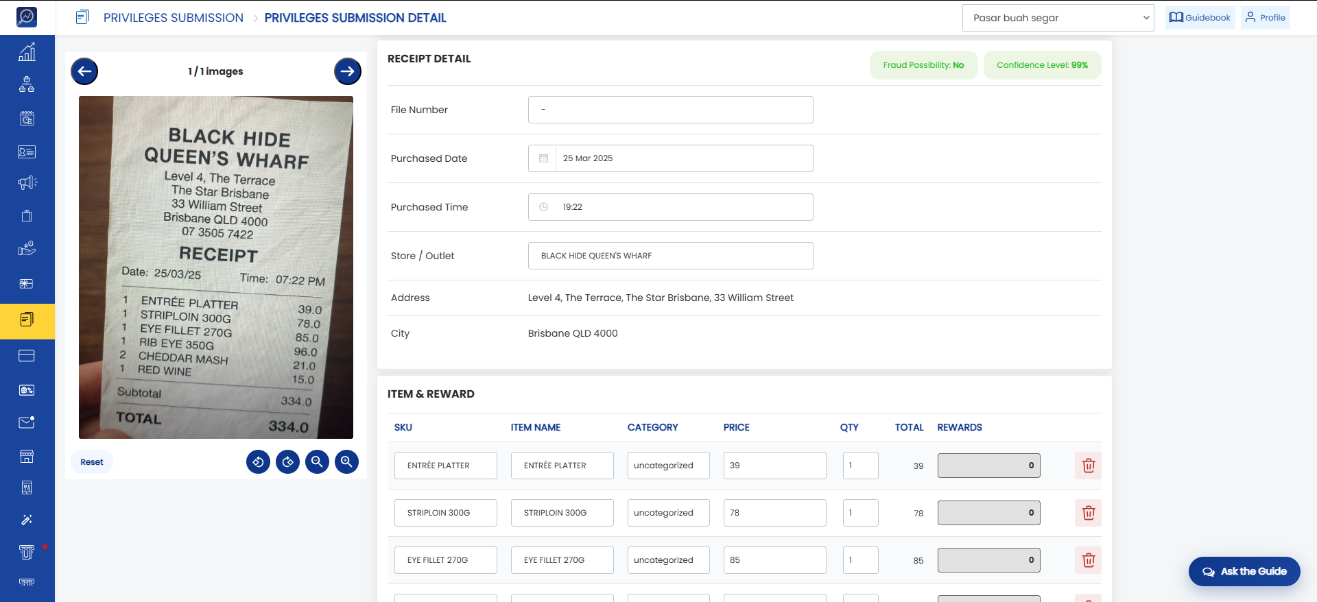
Task: Open the Profile menu
Action: coord(1266,18)
